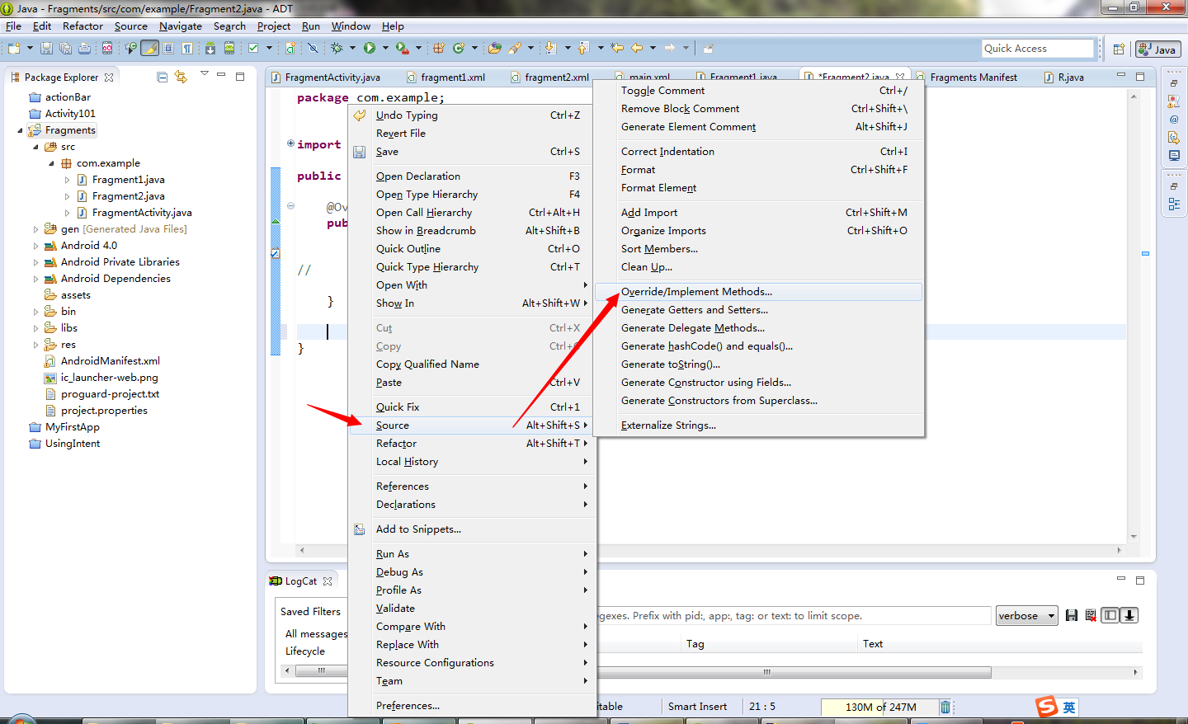Viewport: 1188px width, 724px height.
Task: Open the Window menu in menu bar
Action: click(351, 26)
